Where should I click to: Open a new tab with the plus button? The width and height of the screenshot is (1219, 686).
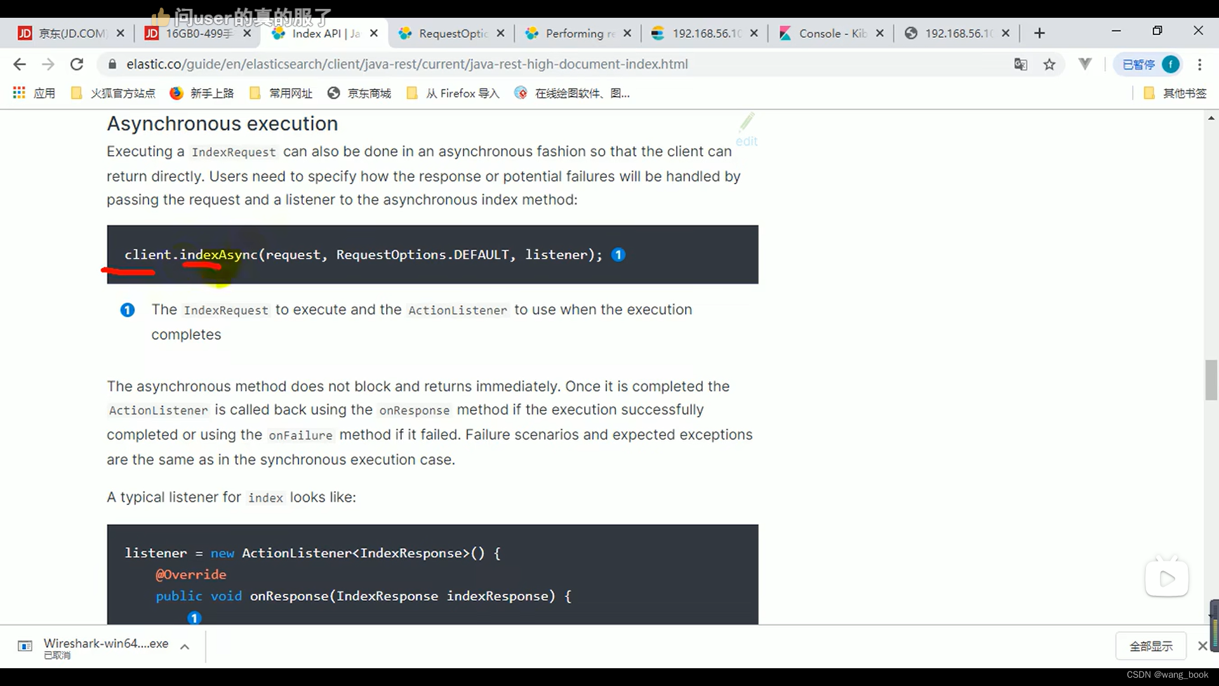pos(1039,33)
